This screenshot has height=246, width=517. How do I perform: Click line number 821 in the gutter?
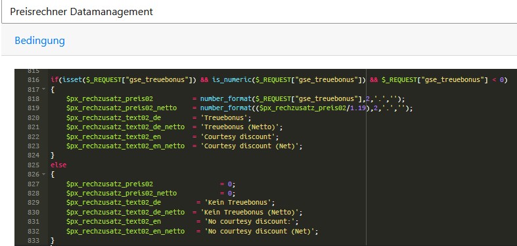(x=34, y=127)
